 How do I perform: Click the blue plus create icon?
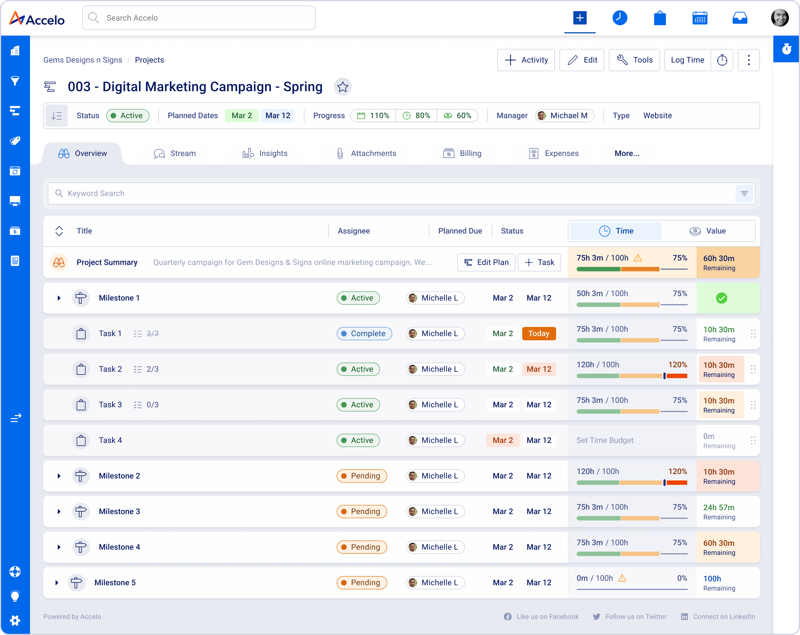coord(580,18)
